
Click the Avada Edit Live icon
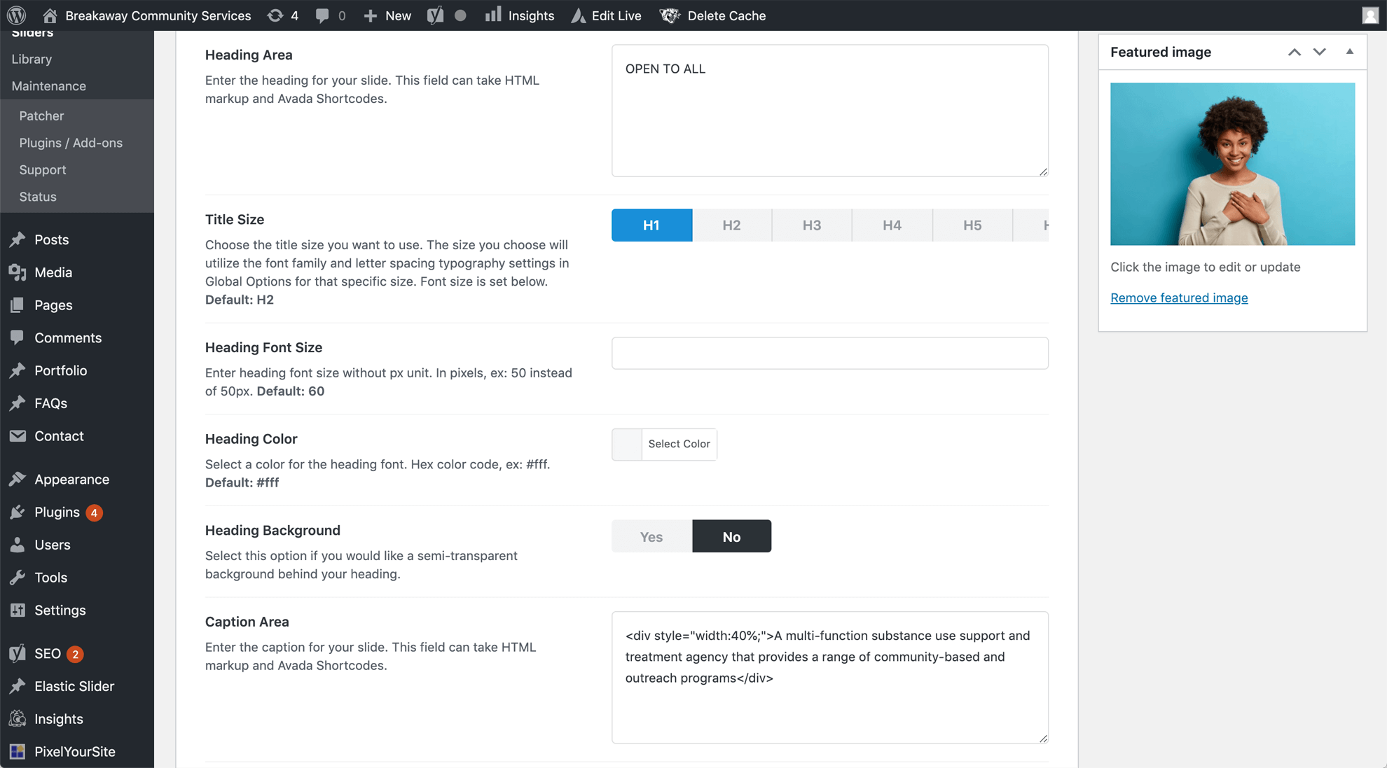578,15
